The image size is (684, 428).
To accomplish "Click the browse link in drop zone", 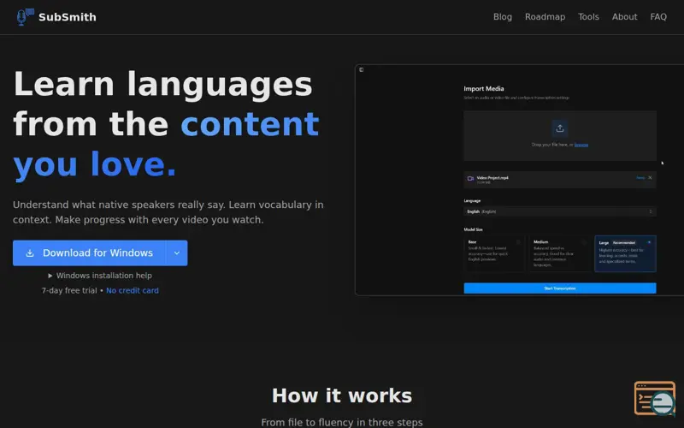I will pyautogui.click(x=581, y=145).
